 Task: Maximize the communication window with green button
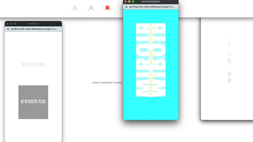[x=133, y=2]
